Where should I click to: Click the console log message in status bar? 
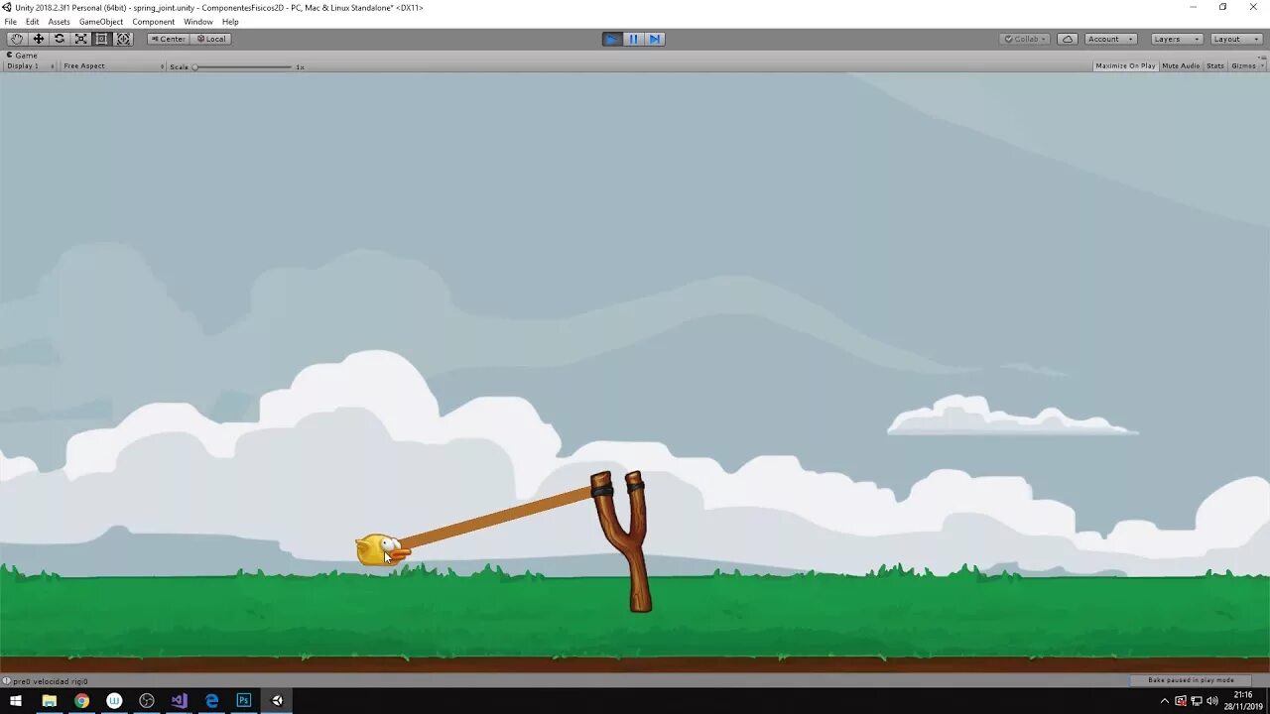tap(50, 681)
